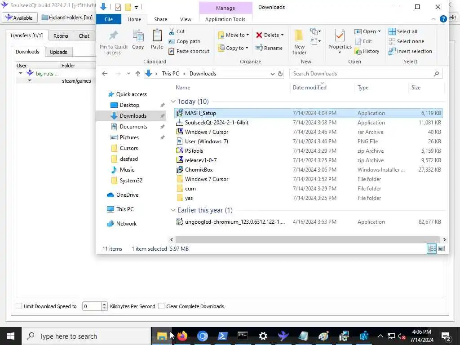This screenshot has height=345, width=460.
Task: Switch to large icons view in status bar
Action: click(442, 248)
